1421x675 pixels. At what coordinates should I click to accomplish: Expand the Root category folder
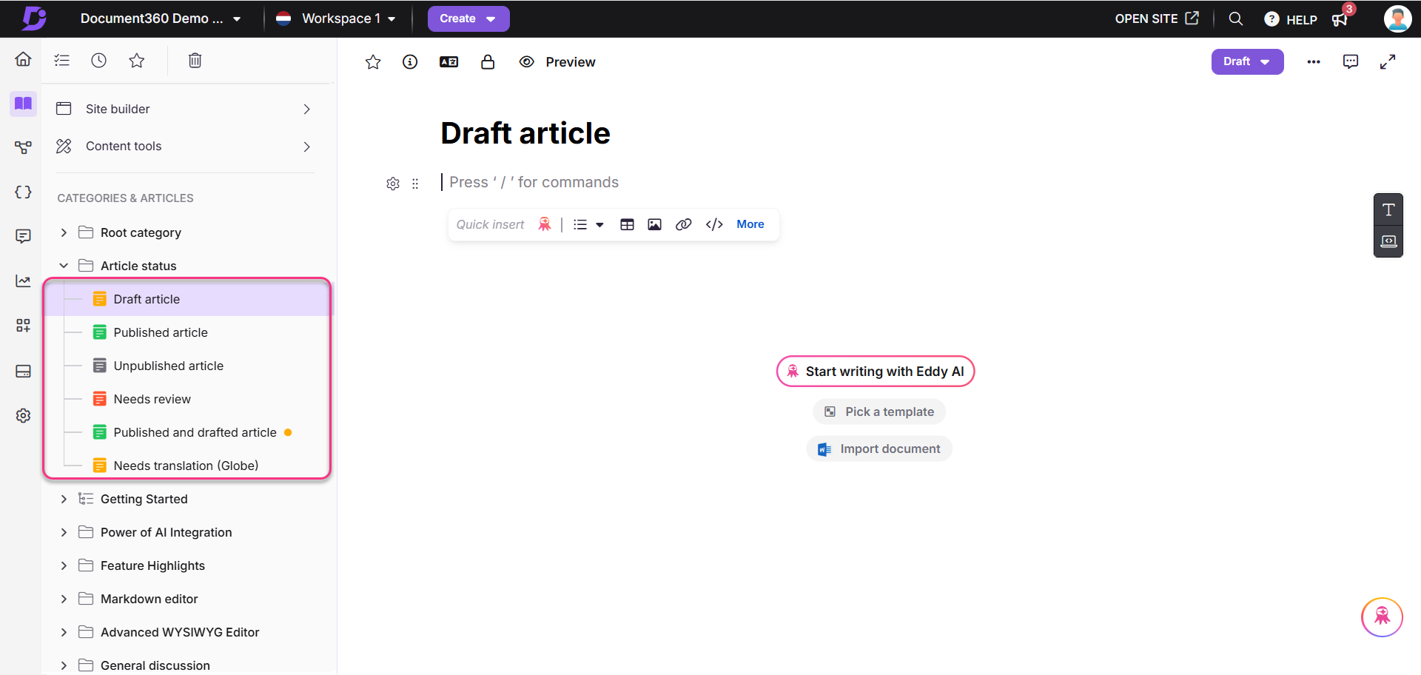[x=64, y=232]
